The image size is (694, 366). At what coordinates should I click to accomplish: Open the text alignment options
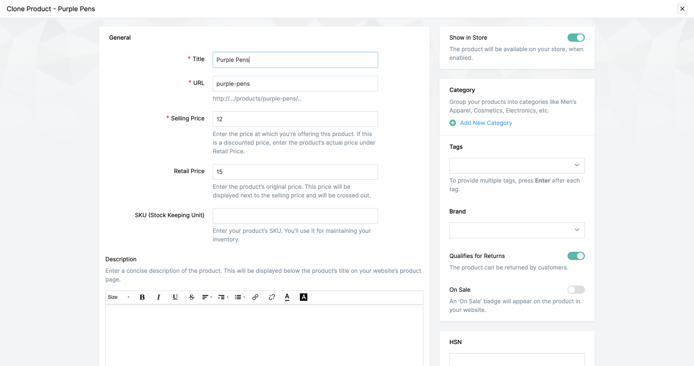207,297
